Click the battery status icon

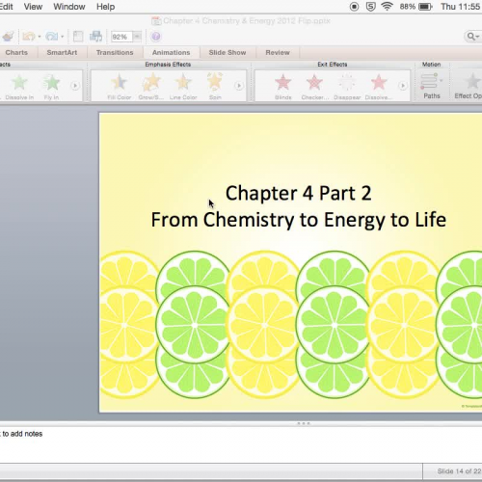pos(426,7)
